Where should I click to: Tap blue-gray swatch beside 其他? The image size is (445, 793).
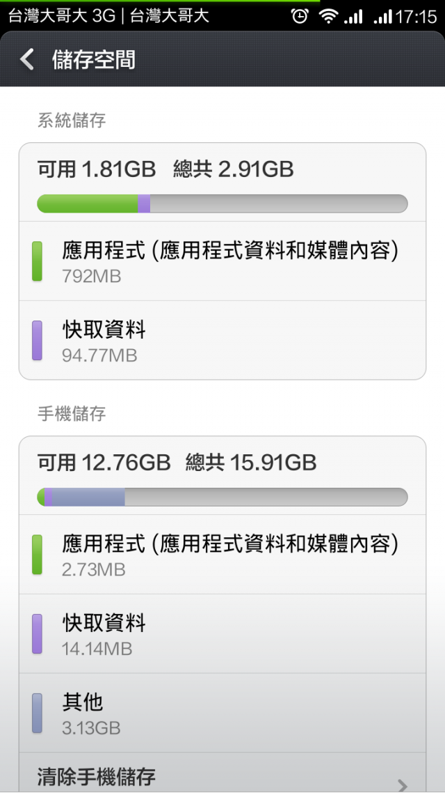(x=37, y=714)
